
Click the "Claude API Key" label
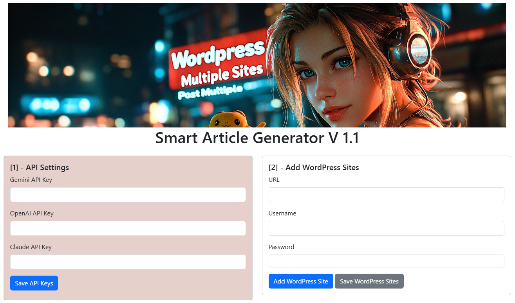click(x=31, y=247)
